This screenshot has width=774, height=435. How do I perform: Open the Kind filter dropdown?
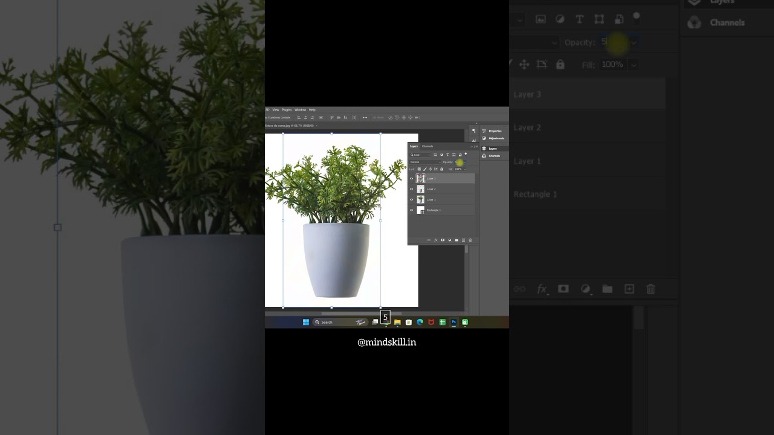(420, 155)
